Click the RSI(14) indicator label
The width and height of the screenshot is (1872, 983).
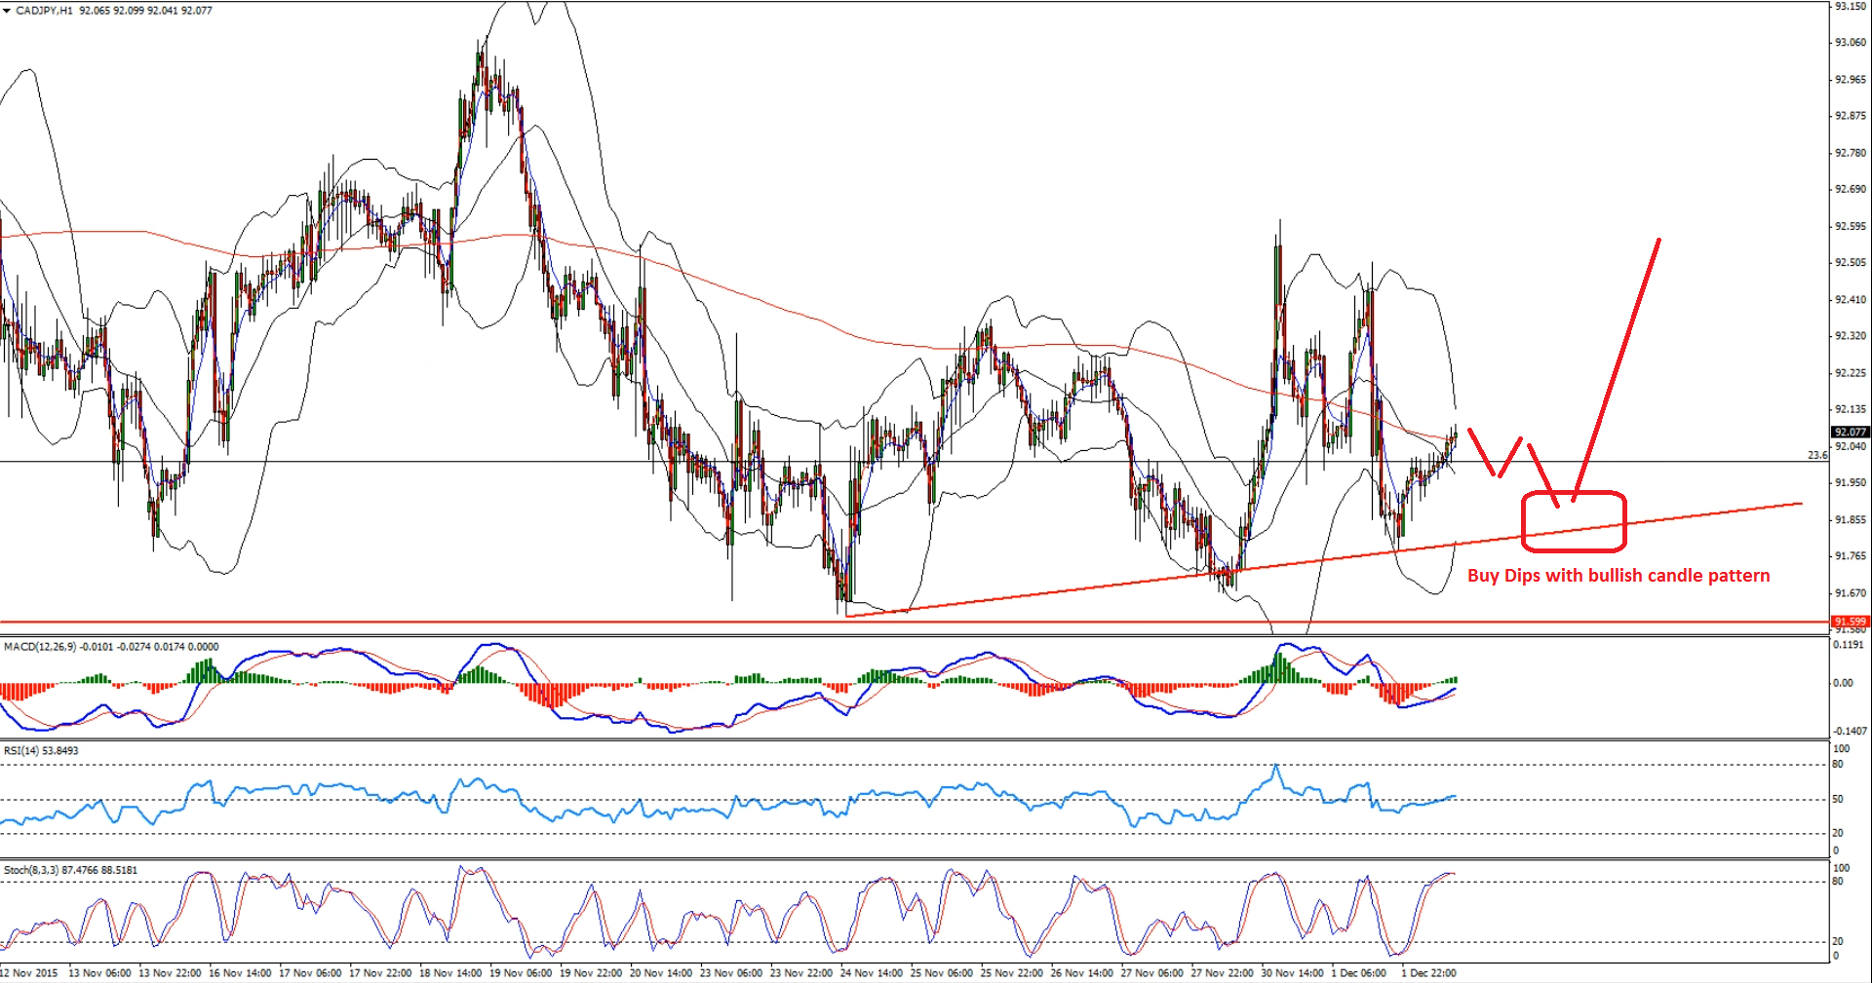[20, 751]
